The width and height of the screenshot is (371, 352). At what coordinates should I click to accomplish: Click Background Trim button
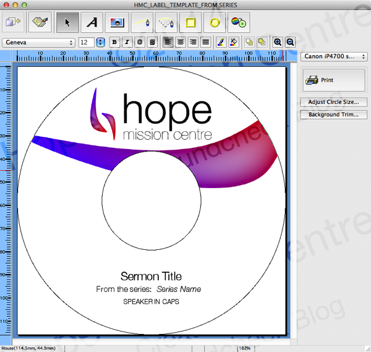(x=333, y=114)
